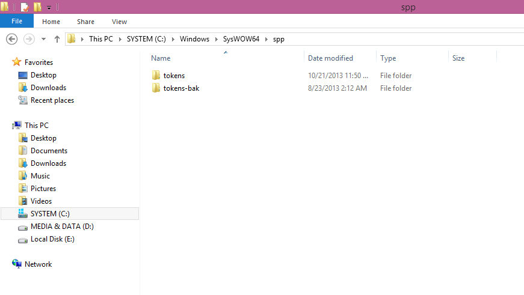Open Documents in the navigation pane

coord(49,151)
